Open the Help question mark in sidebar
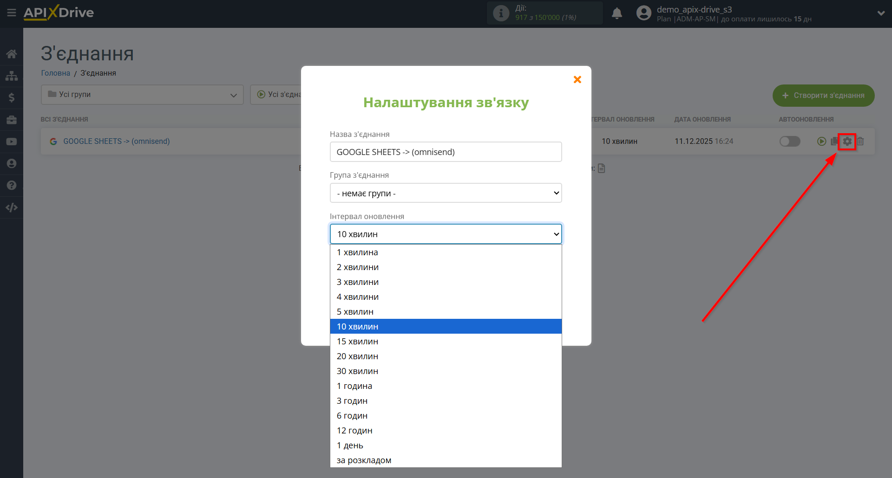 tap(11, 185)
